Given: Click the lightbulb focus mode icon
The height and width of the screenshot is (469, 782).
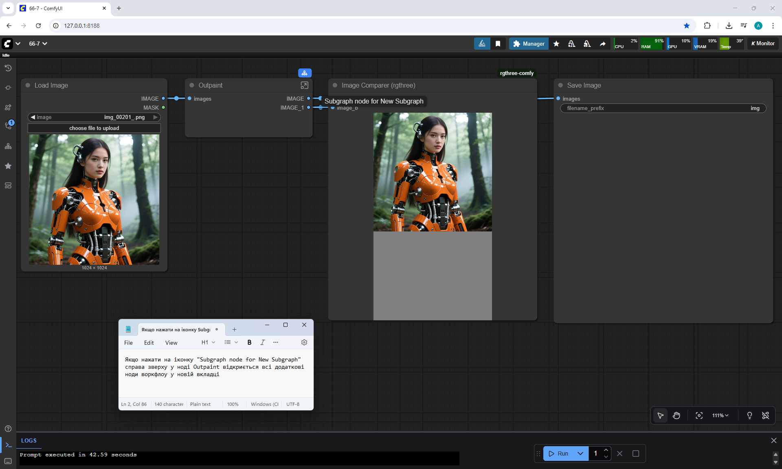Looking at the screenshot, I should [749, 415].
